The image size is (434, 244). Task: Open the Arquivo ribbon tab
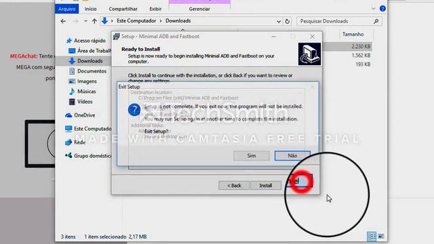(x=66, y=9)
